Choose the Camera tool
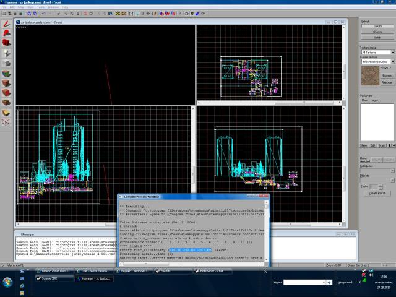 click(7, 43)
